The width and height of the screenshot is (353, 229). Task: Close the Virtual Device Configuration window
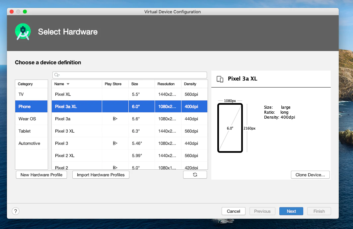12,12
